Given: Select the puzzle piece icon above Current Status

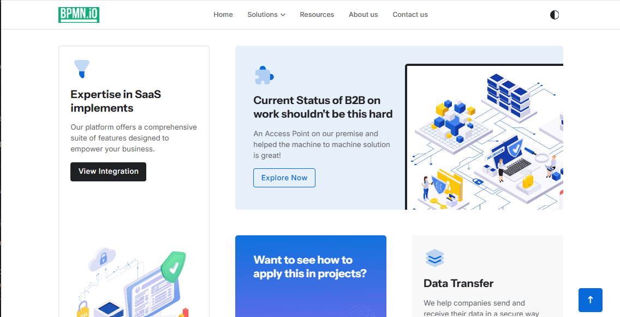Looking at the screenshot, I should pos(264,75).
